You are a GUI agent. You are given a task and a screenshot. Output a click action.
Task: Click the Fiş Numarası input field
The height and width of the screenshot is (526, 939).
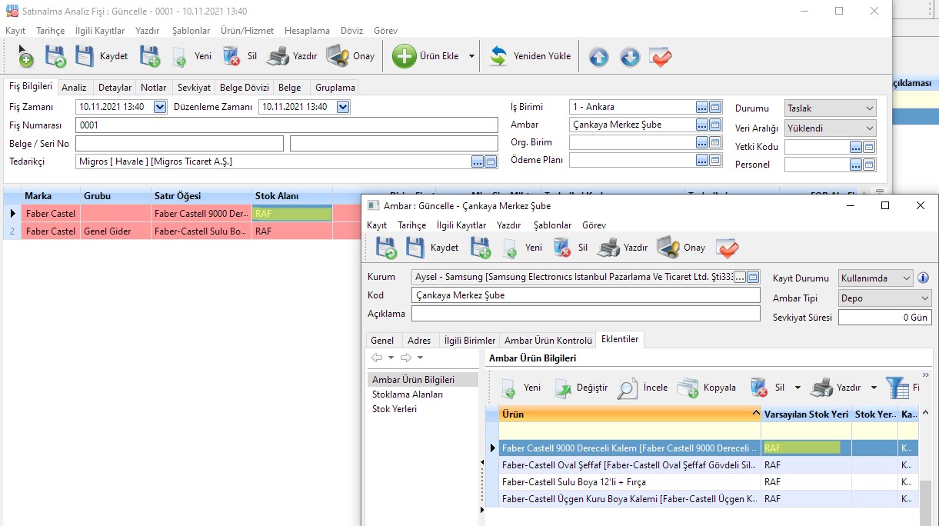tap(286, 125)
